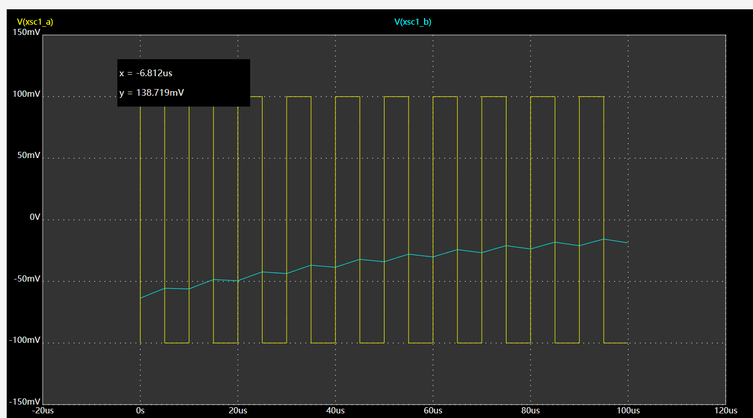Click the 80us time axis label
This screenshot has width=753, height=418.
click(x=531, y=411)
